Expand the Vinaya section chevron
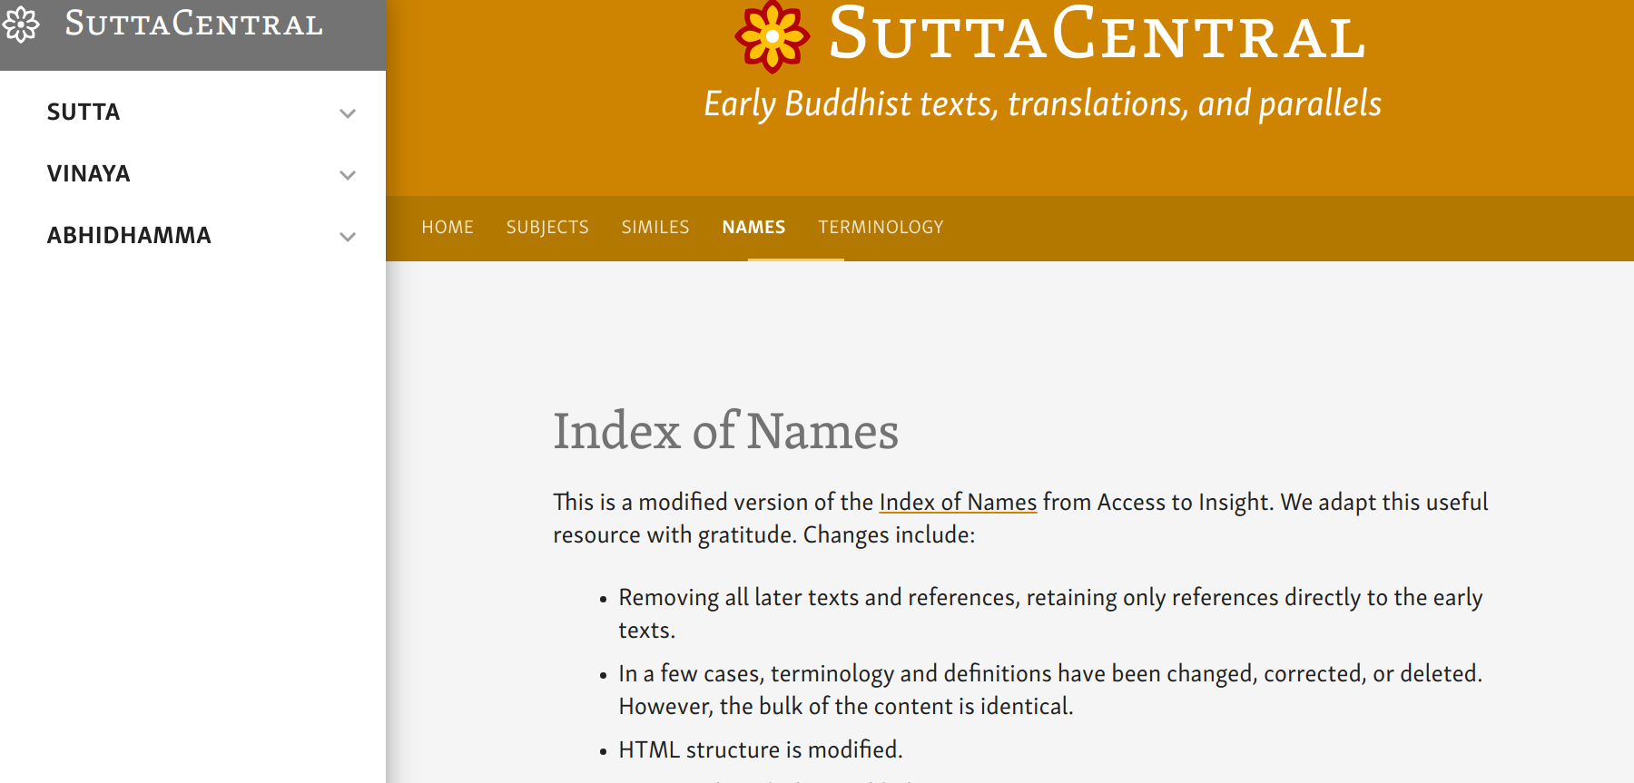Image resolution: width=1634 pixels, height=783 pixels. (x=347, y=175)
